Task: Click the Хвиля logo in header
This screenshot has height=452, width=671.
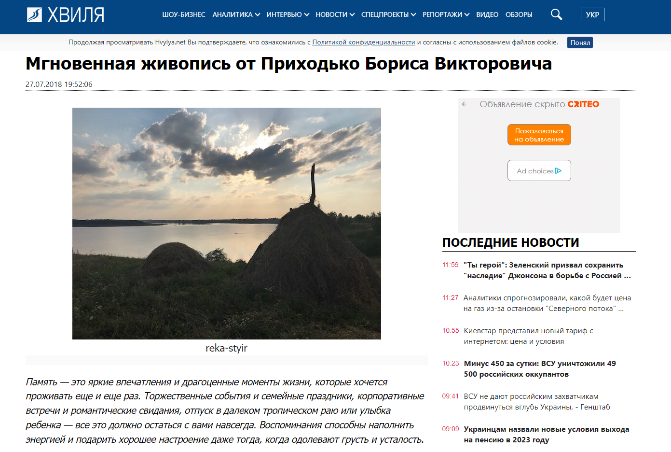Action: (65, 15)
